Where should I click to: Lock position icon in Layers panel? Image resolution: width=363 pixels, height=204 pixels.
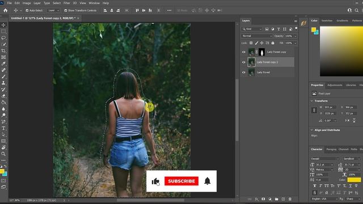(262, 43)
